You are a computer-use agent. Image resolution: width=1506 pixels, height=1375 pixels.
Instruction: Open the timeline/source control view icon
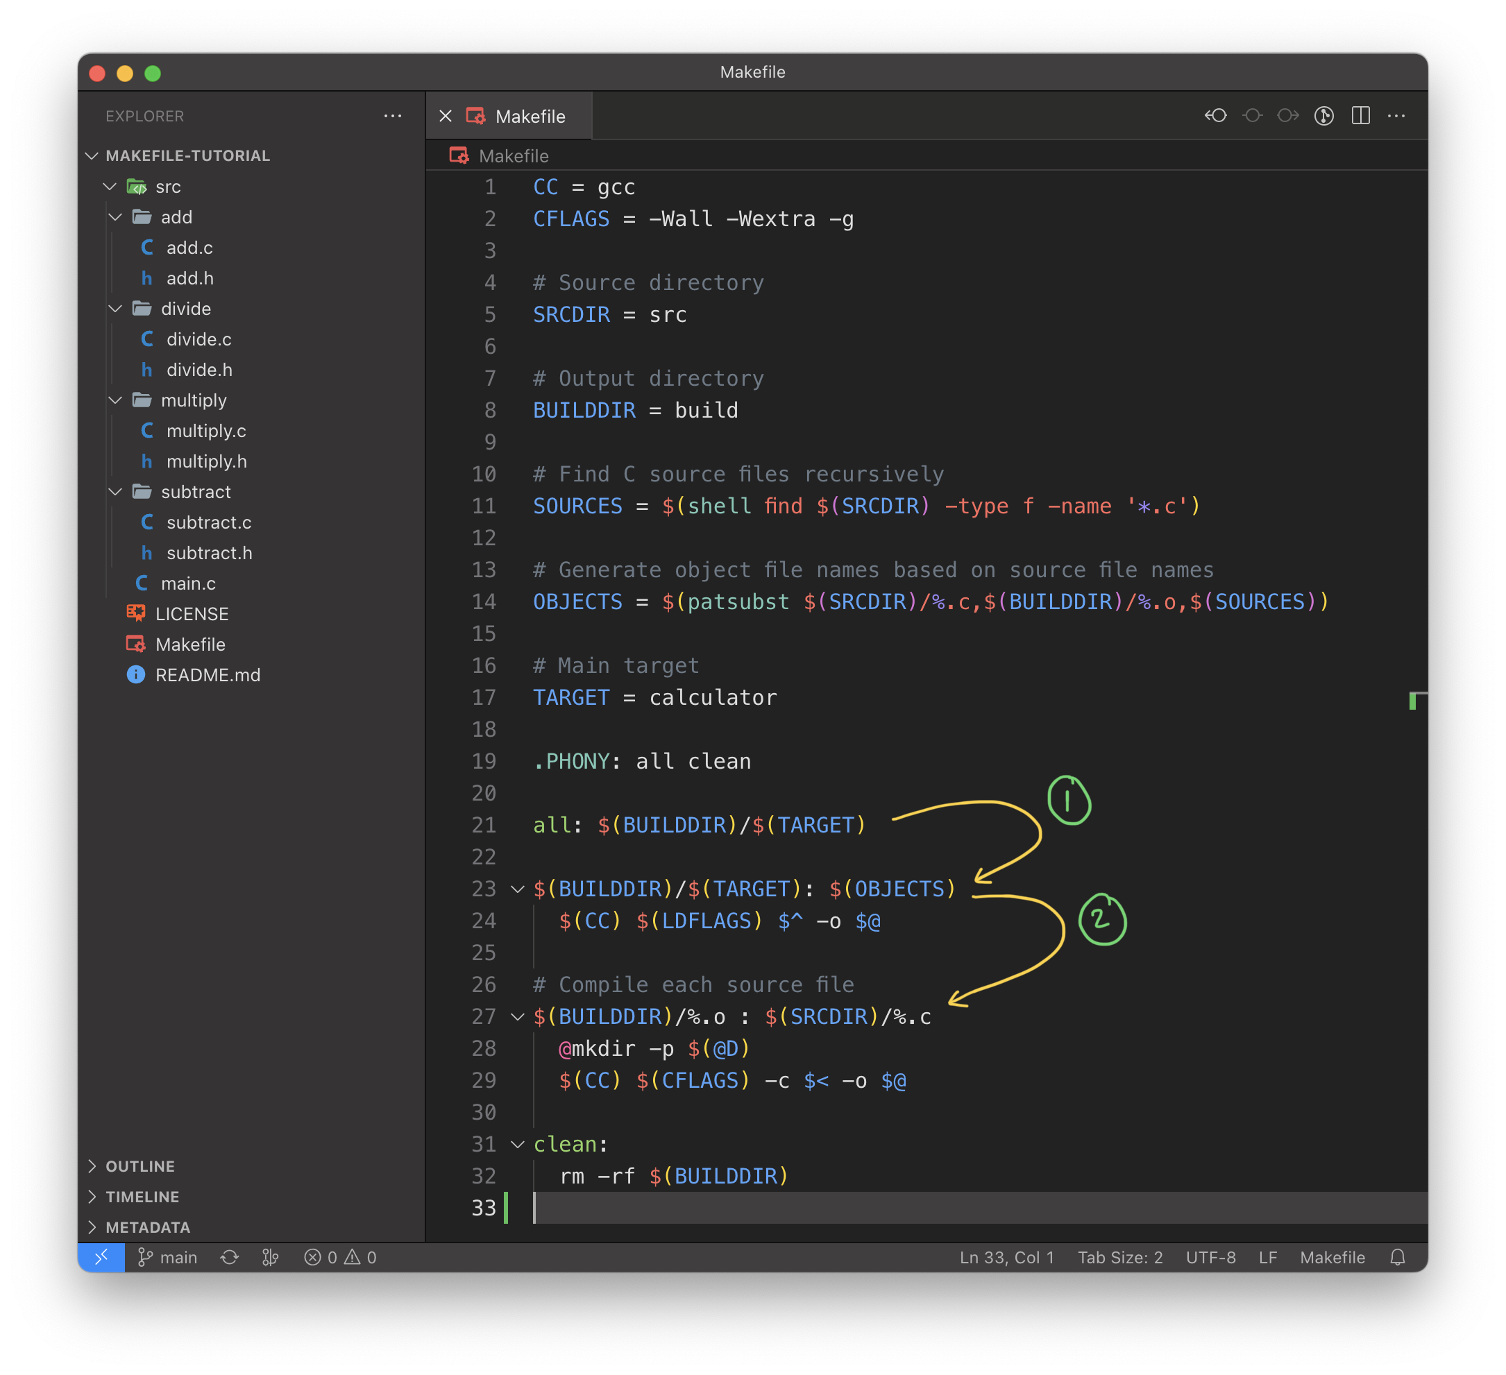pyautogui.click(x=1323, y=116)
